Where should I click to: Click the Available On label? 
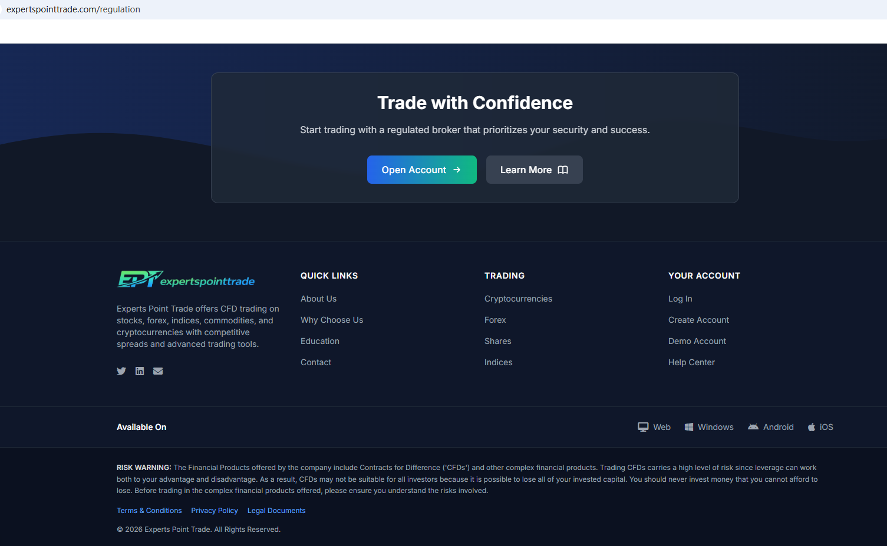(x=141, y=427)
